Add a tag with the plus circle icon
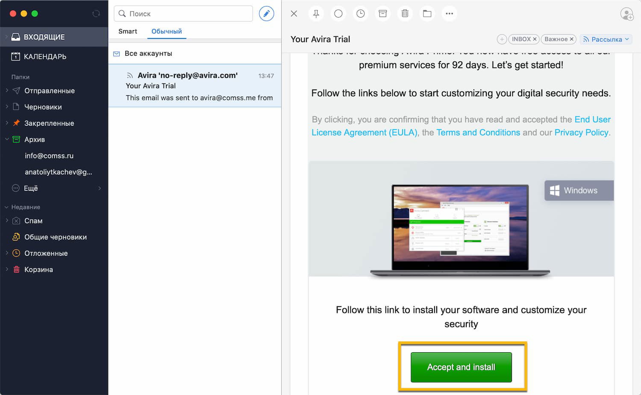The width and height of the screenshot is (641, 395). point(502,39)
